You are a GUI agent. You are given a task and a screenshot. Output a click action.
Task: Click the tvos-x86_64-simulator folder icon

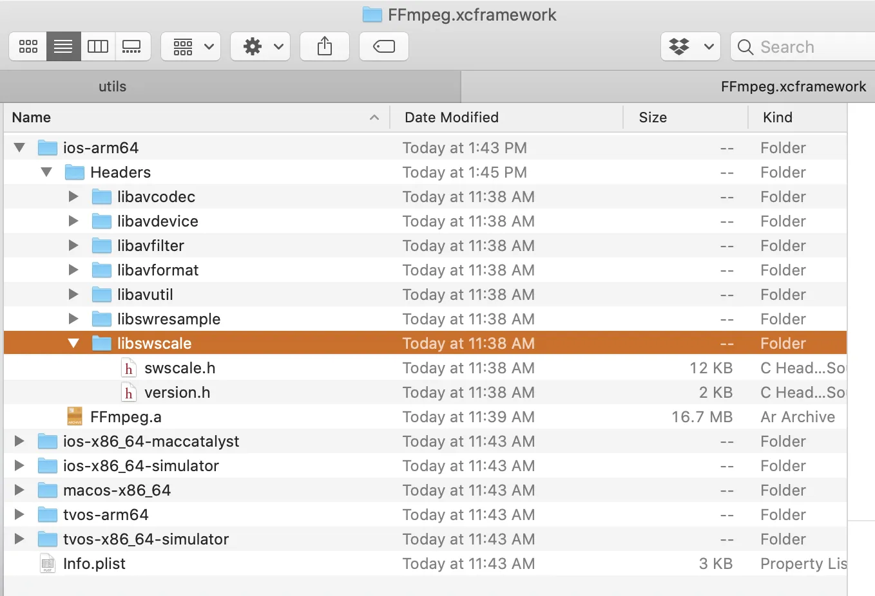(48, 539)
